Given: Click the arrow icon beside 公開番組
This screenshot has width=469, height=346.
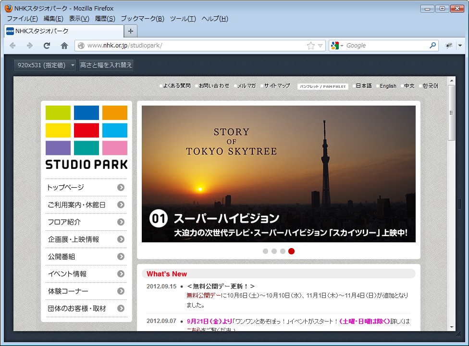Looking at the screenshot, I should click(x=121, y=256).
